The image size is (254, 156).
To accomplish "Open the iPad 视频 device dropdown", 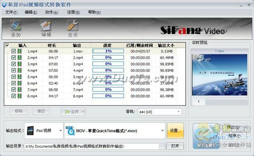I will (x=61, y=131).
